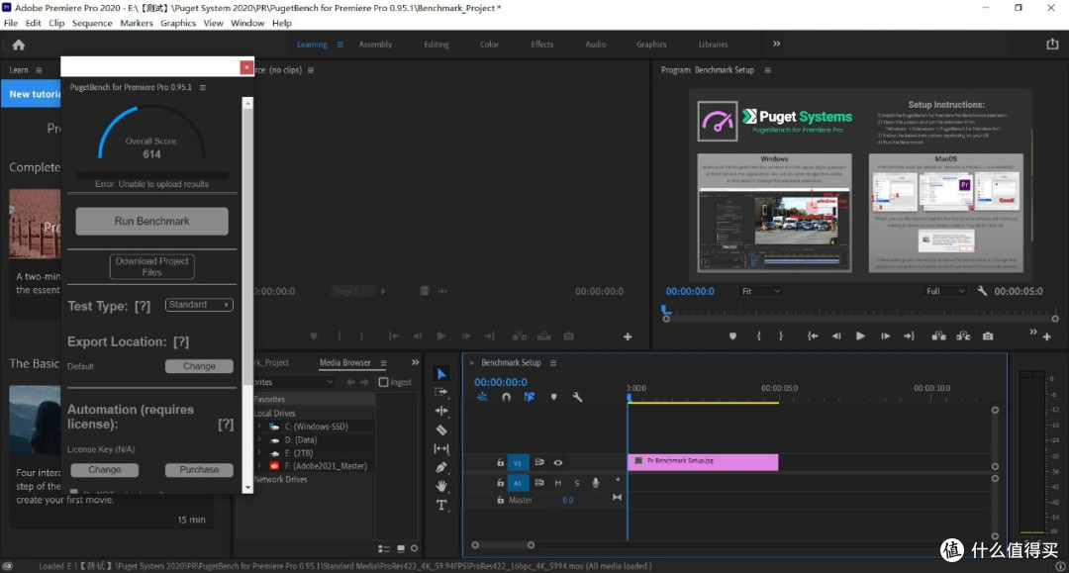Open Source Monitor button editor plus

pyautogui.click(x=628, y=336)
